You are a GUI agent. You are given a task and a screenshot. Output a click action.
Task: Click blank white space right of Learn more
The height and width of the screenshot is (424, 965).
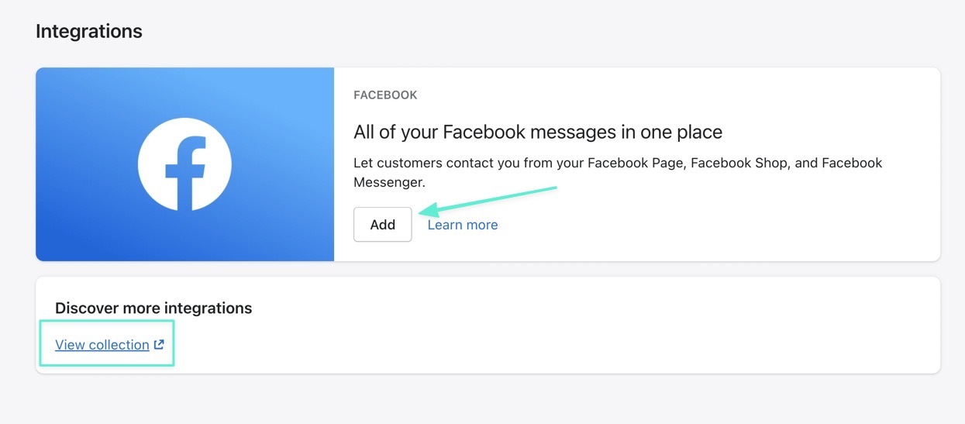pos(698,225)
